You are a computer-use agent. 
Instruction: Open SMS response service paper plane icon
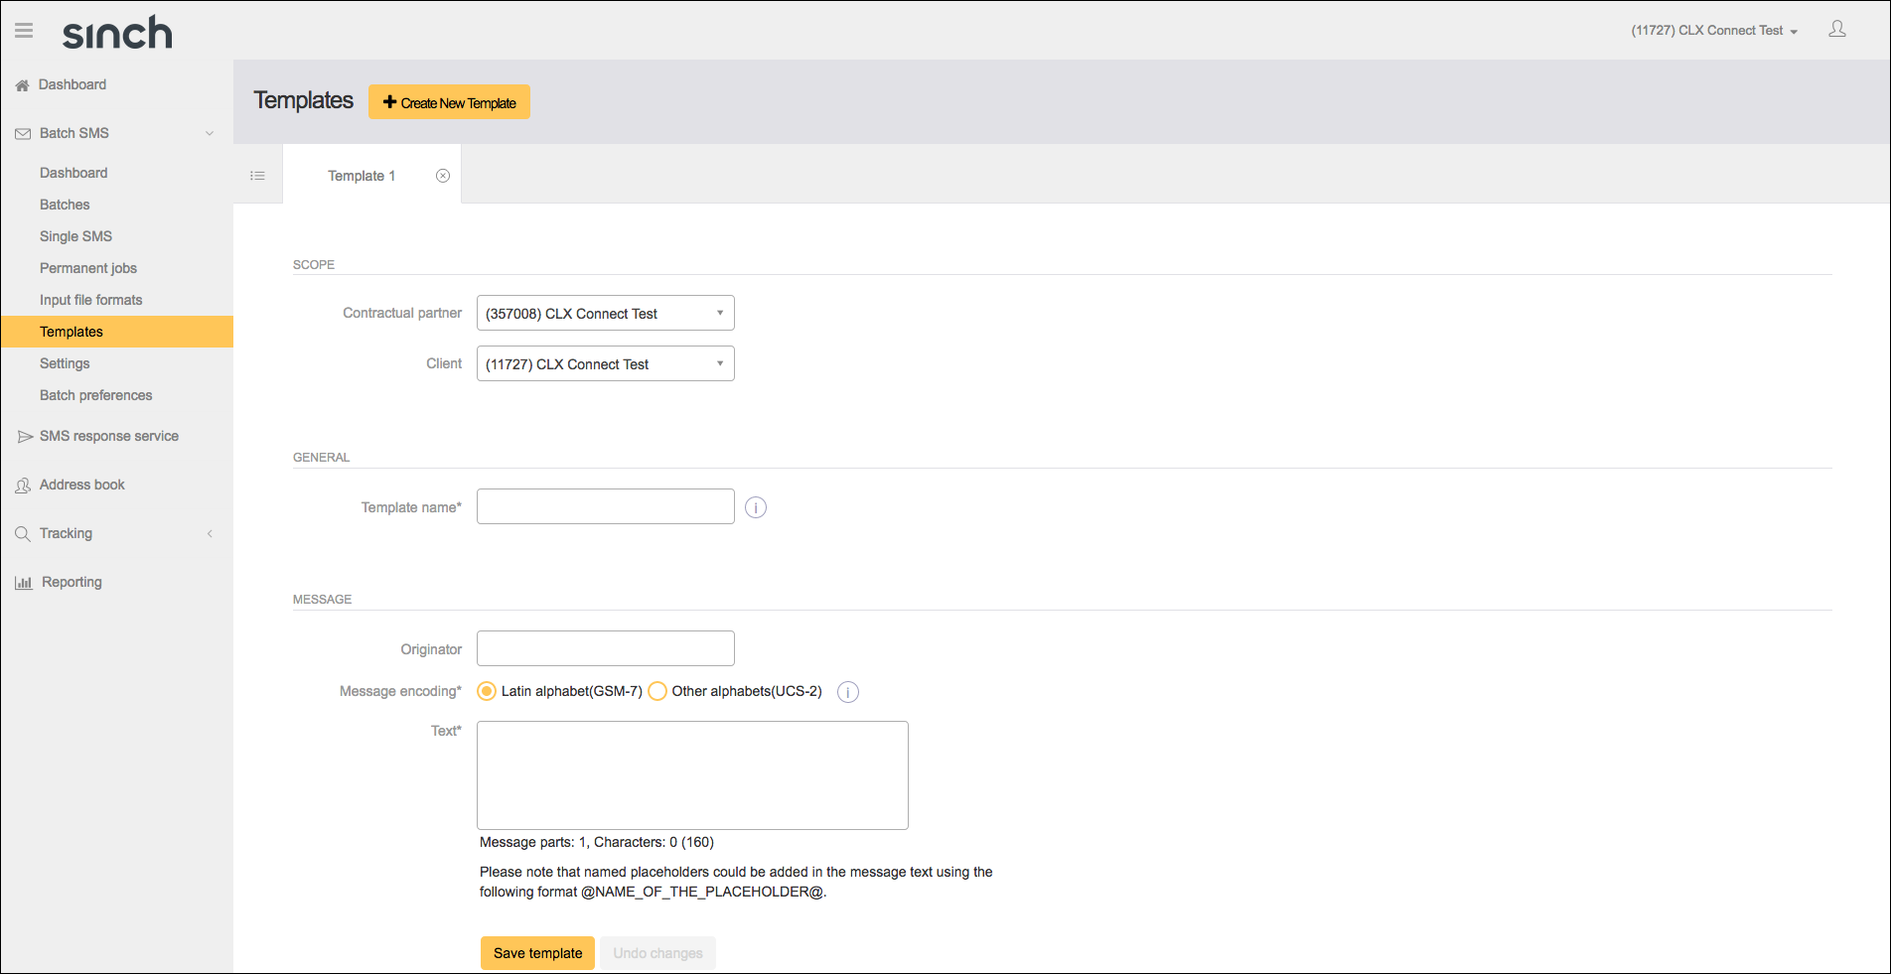point(24,435)
